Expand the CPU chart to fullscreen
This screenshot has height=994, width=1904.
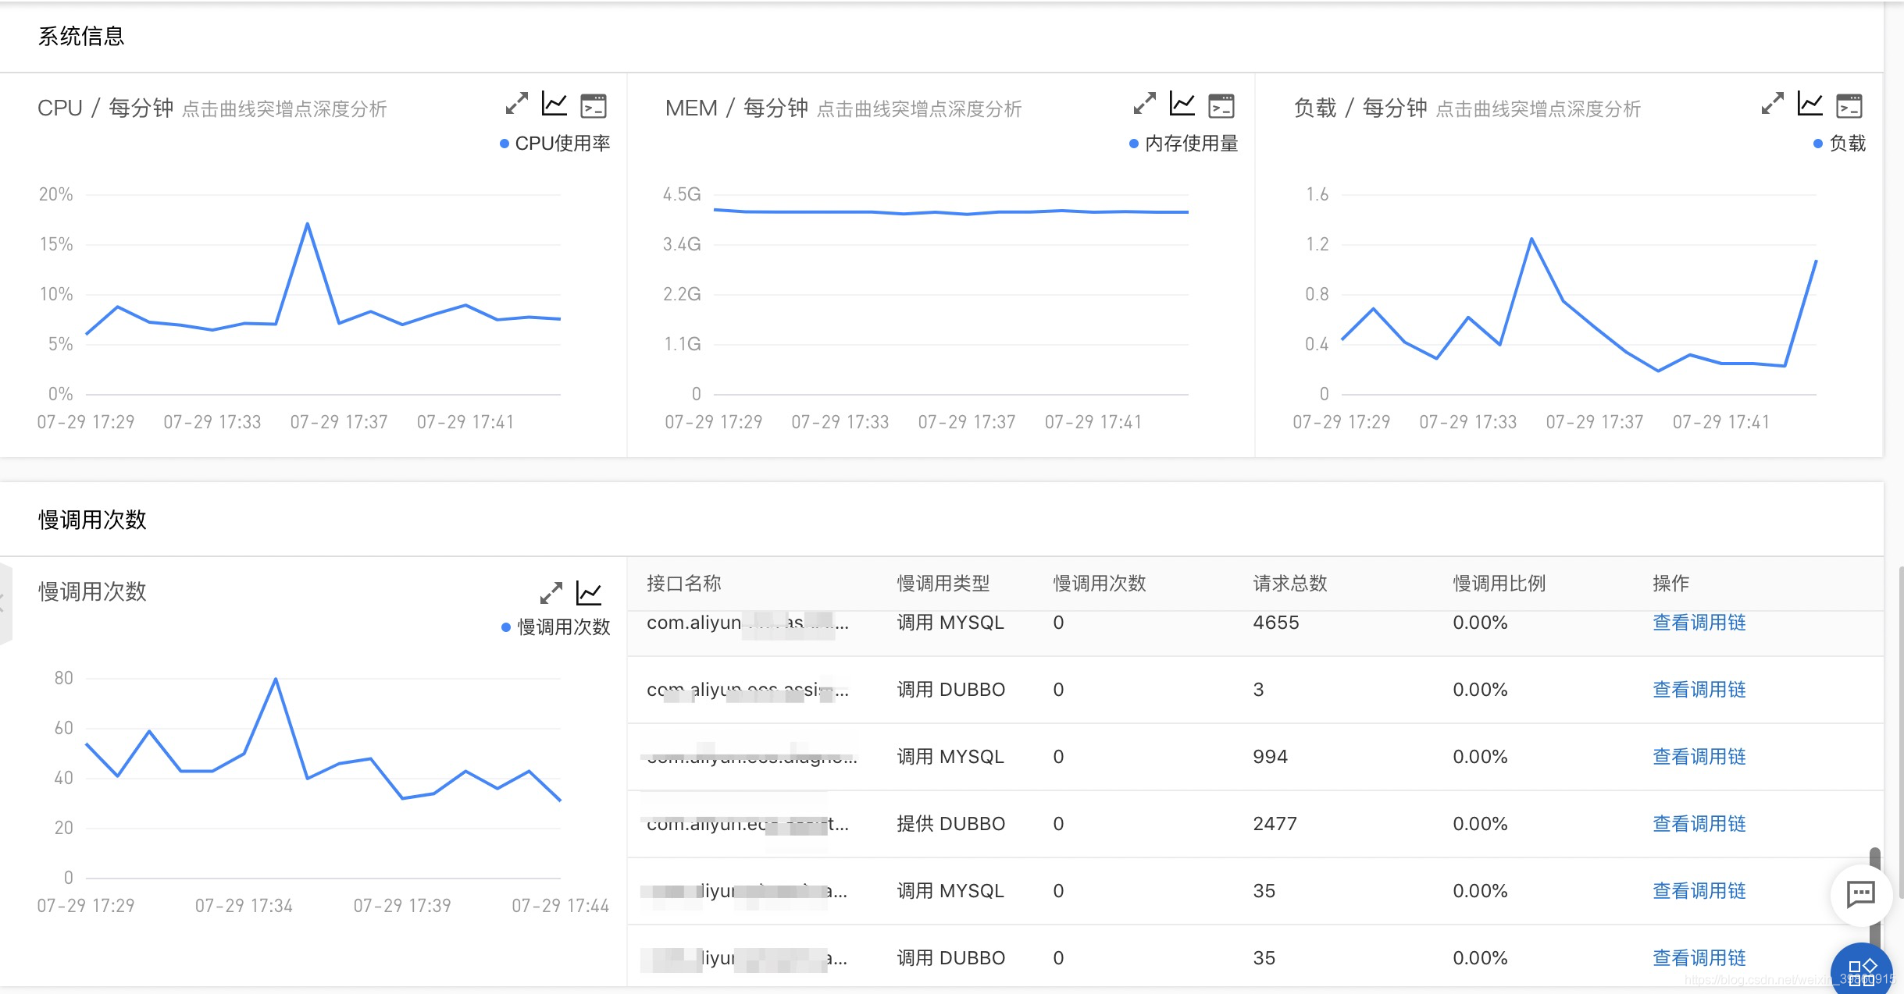click(x=517, y=104)
